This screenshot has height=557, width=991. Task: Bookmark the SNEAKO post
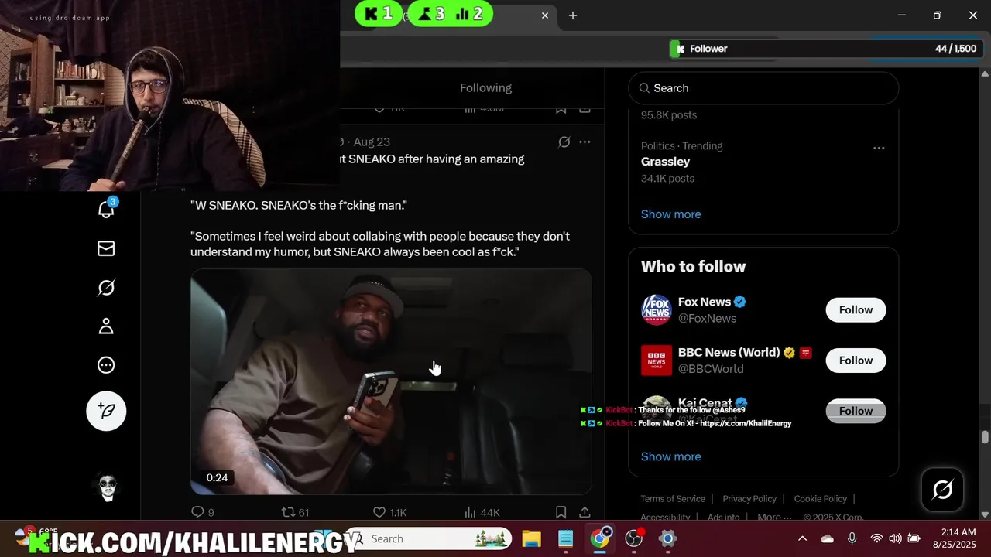pyautogui.click(x=561, y=512)
